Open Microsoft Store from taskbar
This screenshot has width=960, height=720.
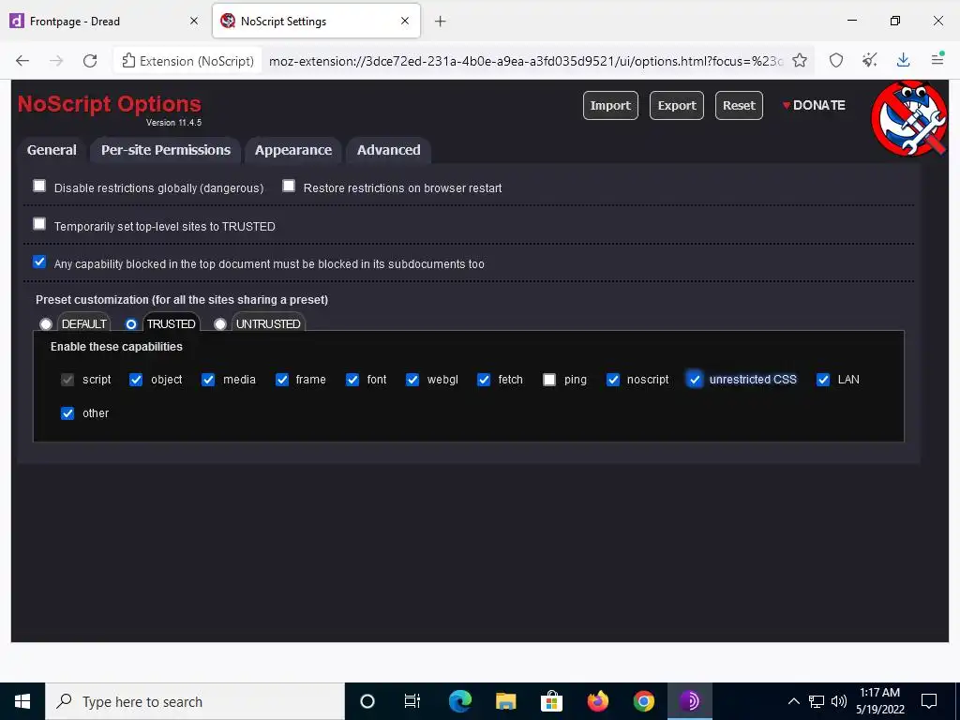551,701
